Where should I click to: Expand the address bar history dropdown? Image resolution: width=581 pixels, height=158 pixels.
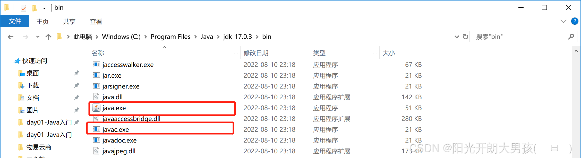(x=457, y=37)
